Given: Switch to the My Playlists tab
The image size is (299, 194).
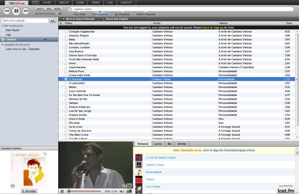Looking at the screenshot, I should pyautogui.click(x=122, y=14).
